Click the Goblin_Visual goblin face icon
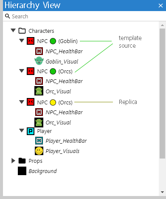This screenshot has width=166, height=199. 39,61
